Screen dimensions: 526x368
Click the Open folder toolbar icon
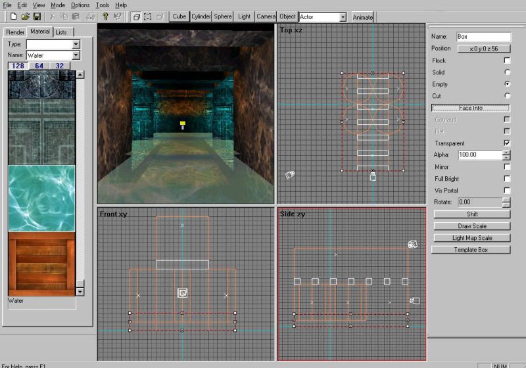tap(25, 16)
